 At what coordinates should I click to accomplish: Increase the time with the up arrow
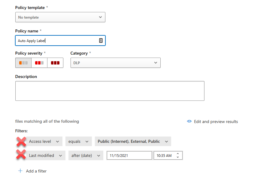pos(178,154)
